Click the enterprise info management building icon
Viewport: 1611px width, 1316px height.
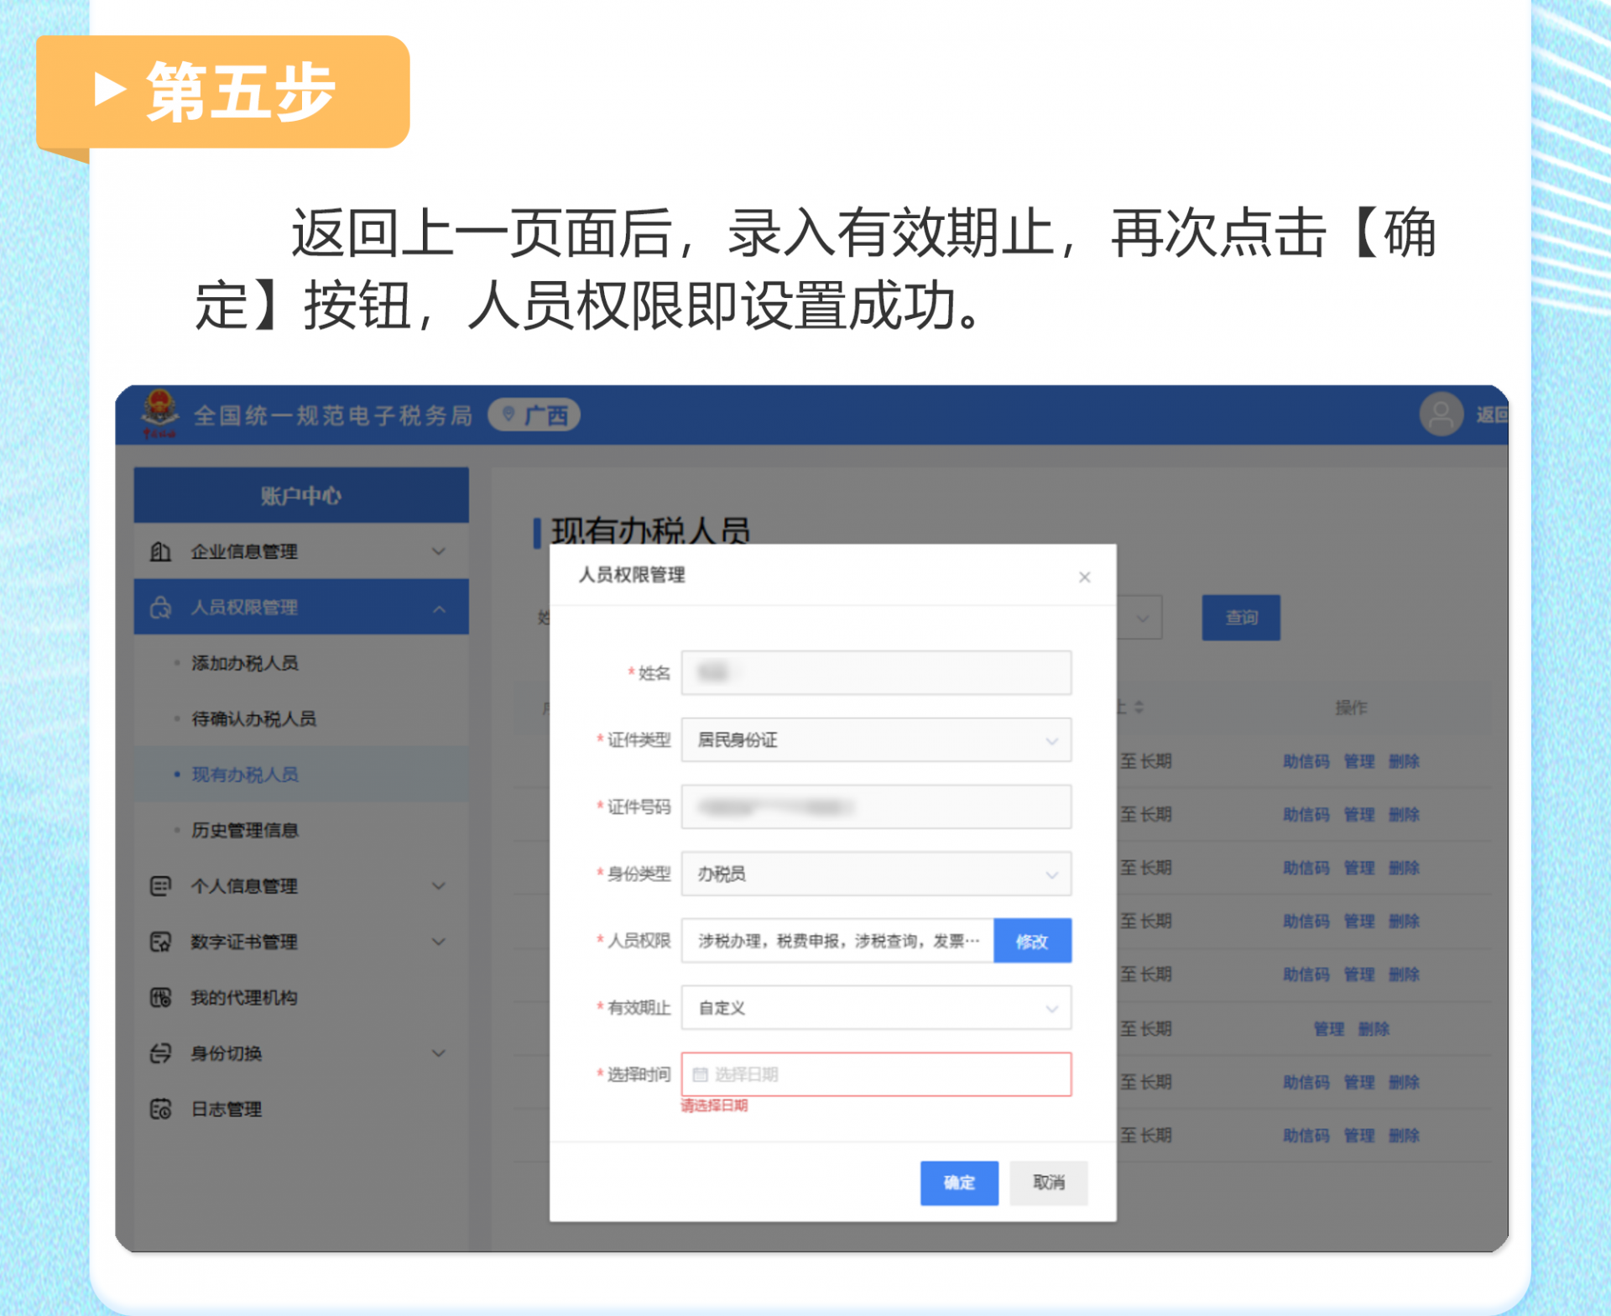pos(160,551)
